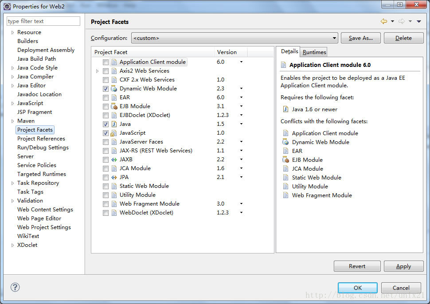Click the WebDoclet (XDoclet) page icon

tap(114, 213)
